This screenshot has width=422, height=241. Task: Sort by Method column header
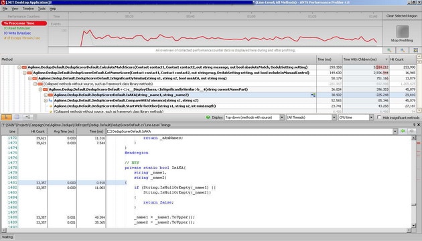(x=158, y=59)
